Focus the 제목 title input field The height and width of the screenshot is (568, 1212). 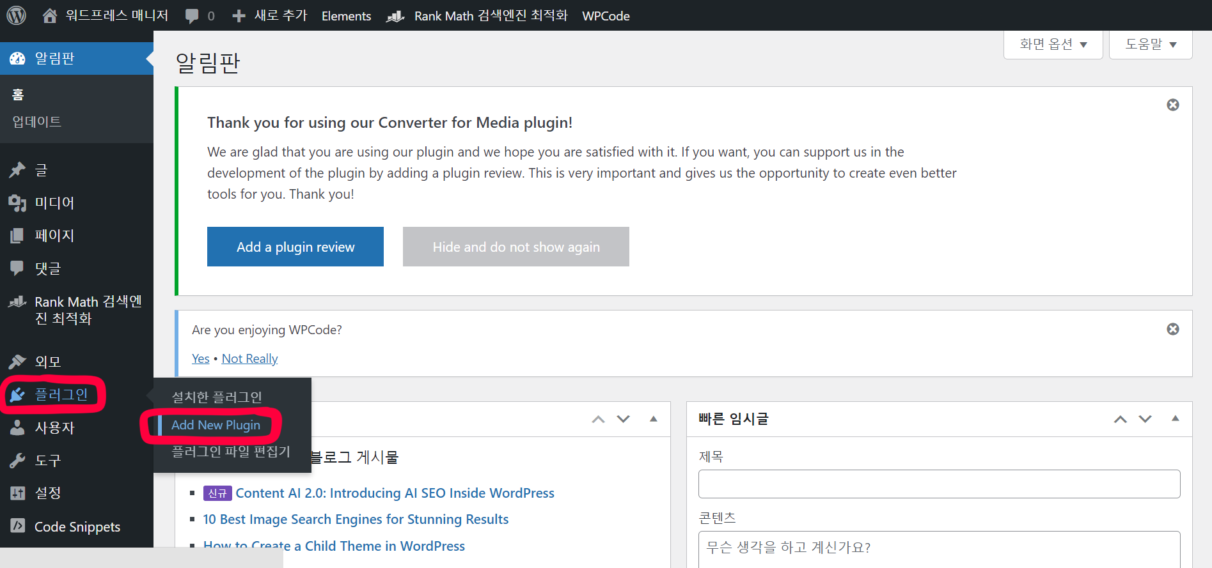coord(940,484)
